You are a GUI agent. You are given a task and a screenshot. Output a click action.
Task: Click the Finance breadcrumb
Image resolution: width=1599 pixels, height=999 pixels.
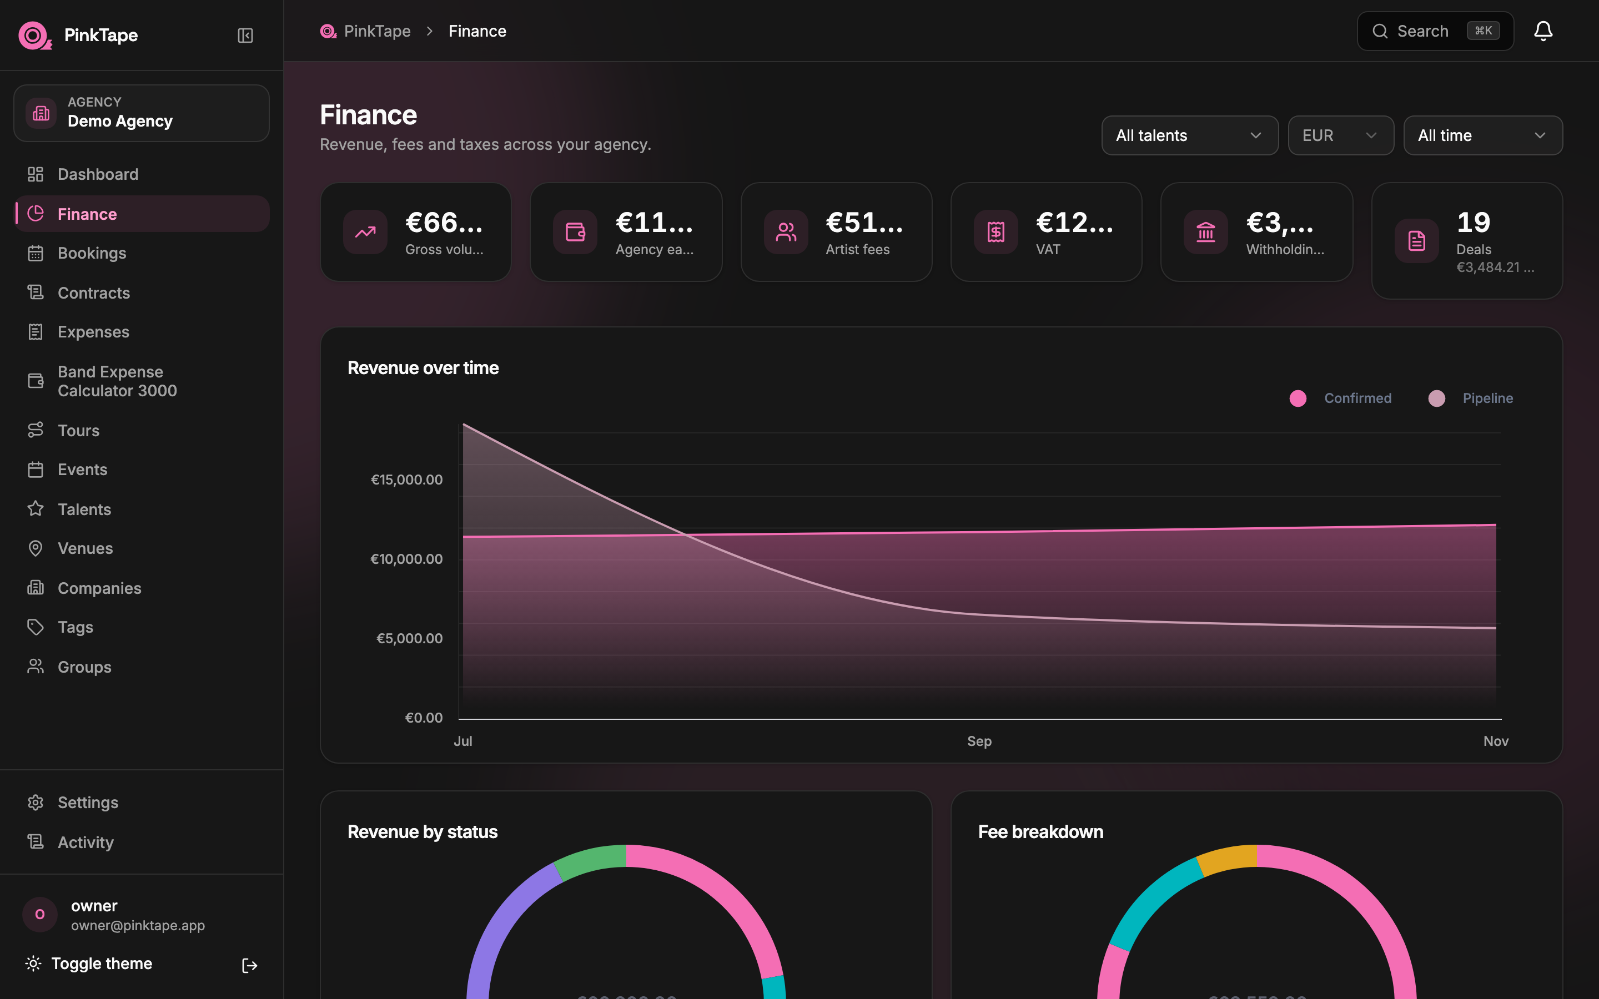(x=477, y=31)
